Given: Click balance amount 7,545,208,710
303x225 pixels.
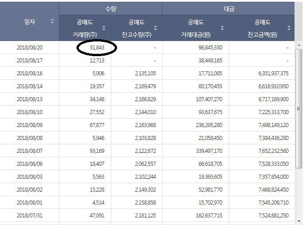Looking at the screenshot, I should tap(274, 203).
